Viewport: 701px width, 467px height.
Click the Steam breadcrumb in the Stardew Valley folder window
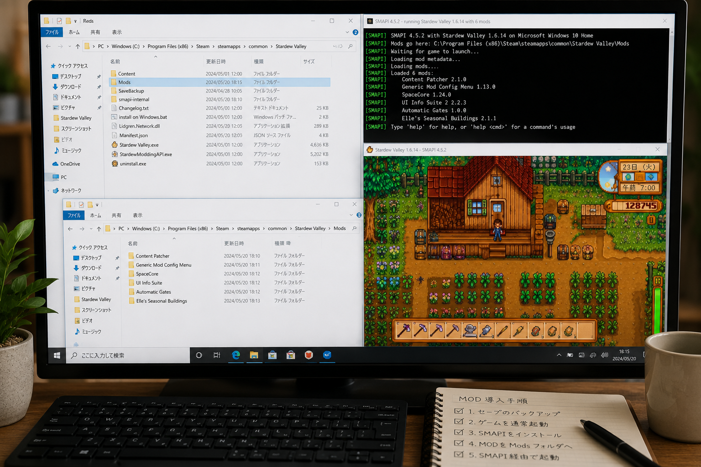203,47
